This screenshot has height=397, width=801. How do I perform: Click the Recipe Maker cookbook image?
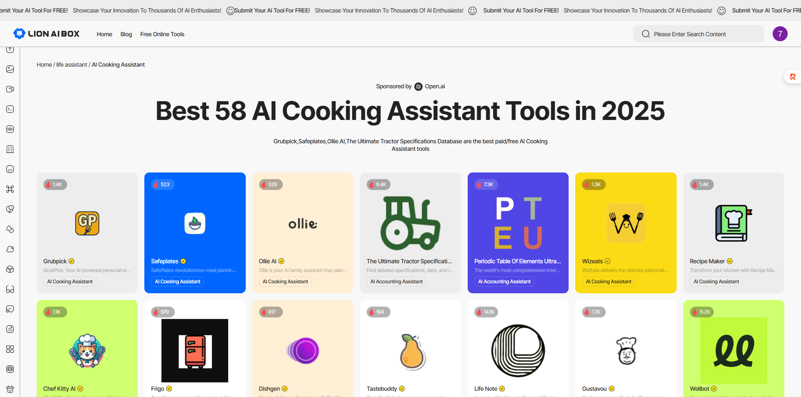pos(734,223)
